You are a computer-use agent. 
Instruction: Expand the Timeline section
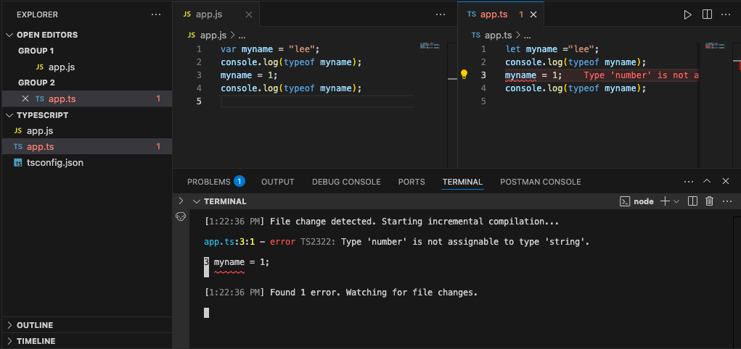click(36, 341)
